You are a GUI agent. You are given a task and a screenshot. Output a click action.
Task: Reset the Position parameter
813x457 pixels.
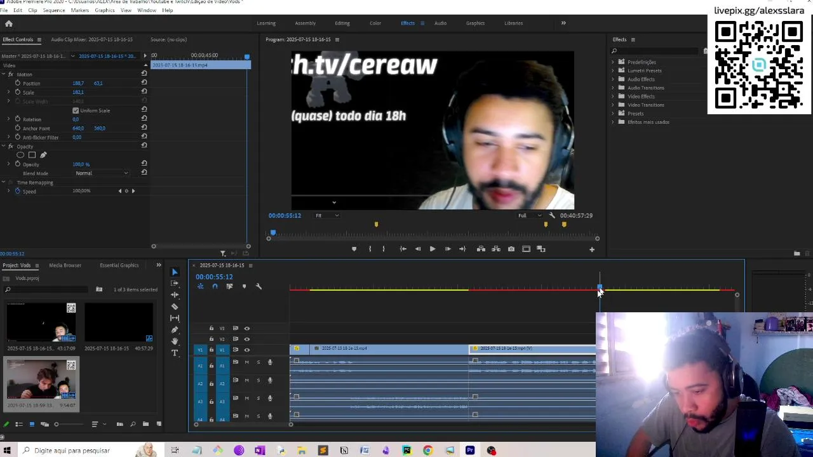pyautogui.click(x=144, y=83)
